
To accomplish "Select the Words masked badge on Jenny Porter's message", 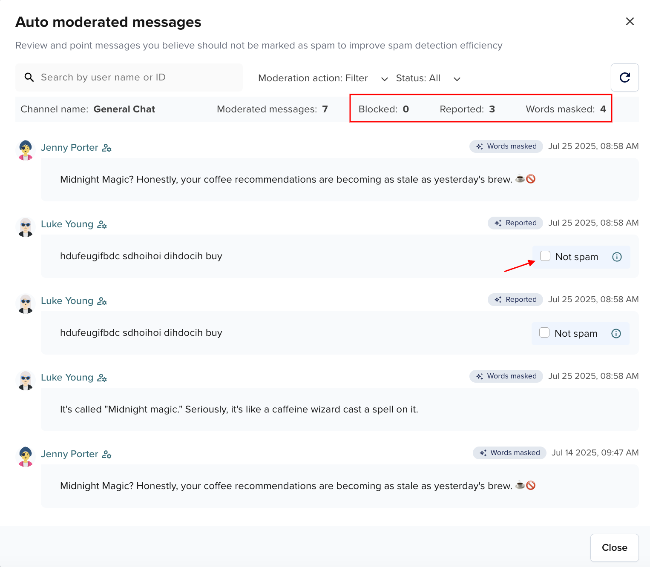I will pos(506,146).
